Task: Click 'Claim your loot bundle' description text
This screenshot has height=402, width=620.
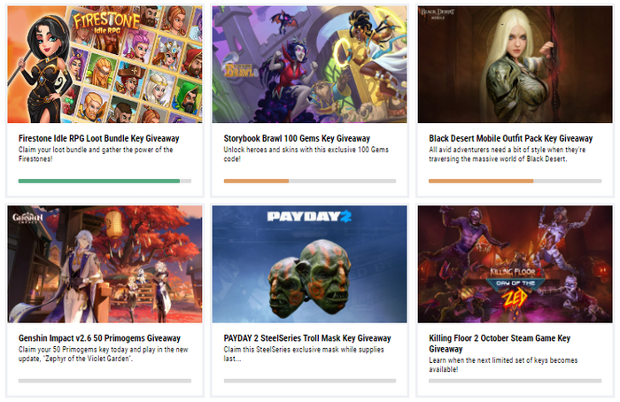Action: (x=96, y=154)
